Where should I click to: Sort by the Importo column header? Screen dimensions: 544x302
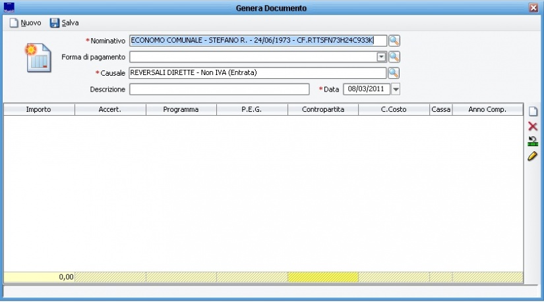point(39,110)
